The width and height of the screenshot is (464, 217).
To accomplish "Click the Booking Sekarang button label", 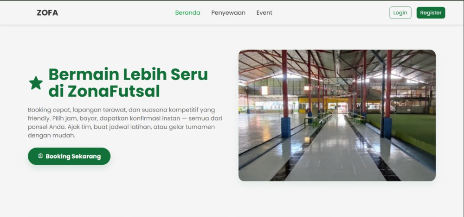I will click(x=73, y=156).
